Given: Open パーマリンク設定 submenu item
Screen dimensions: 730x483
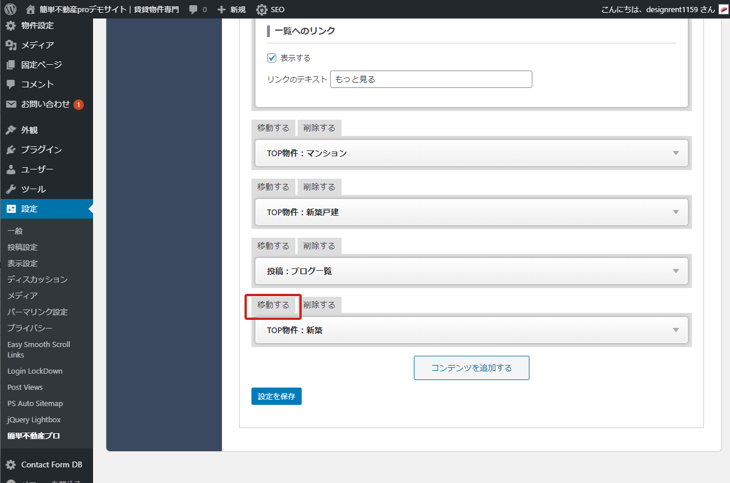Looking at the screenshot, I should click(38, 312).
